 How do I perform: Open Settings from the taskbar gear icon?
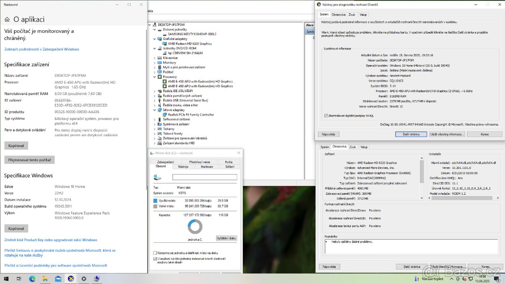coord(84,279)
